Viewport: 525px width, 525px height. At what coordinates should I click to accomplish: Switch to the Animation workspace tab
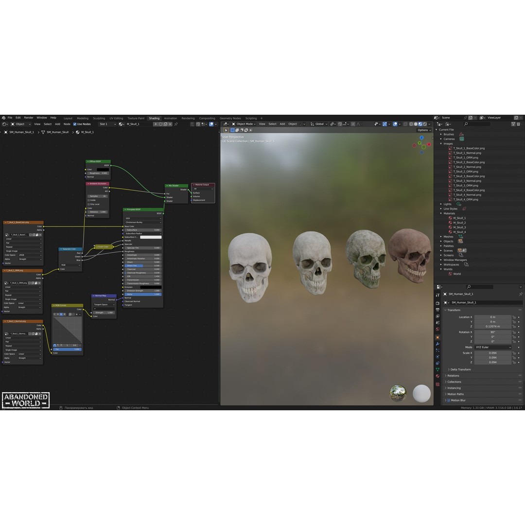click(171, 118)
